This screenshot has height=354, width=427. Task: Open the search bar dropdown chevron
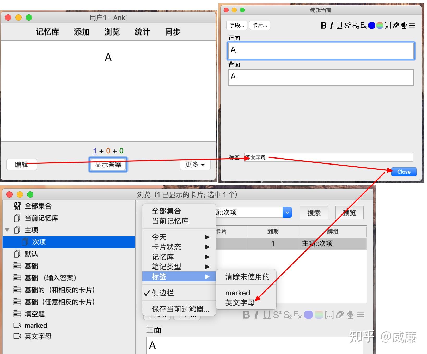click(x=287, y=212)
